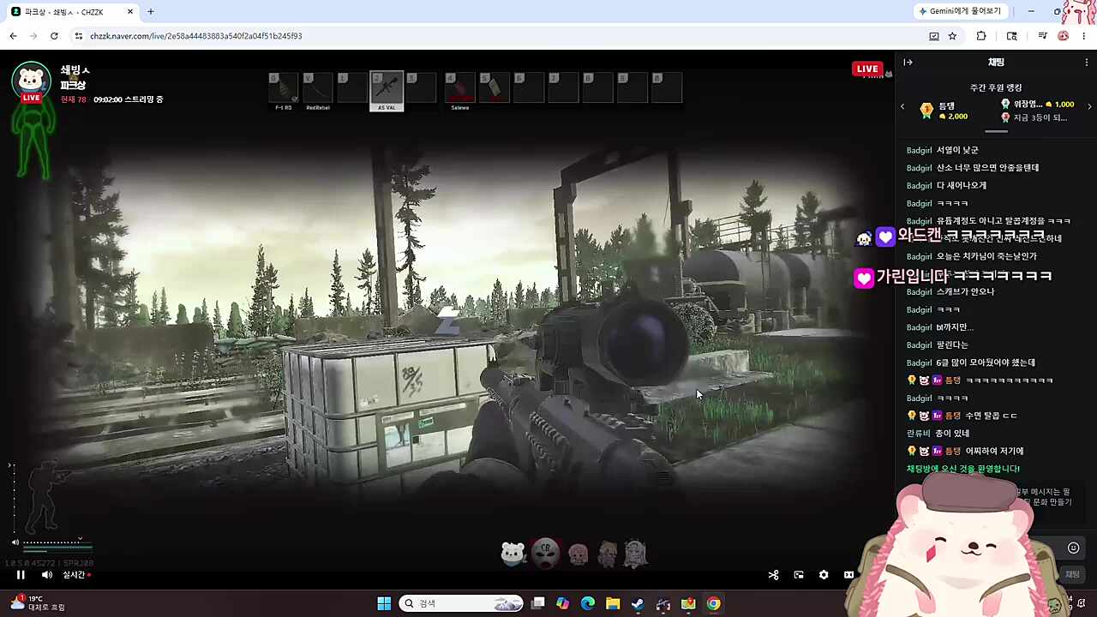
Task: Open File Explorer from taskbar
Action: (x=613, y=604)
